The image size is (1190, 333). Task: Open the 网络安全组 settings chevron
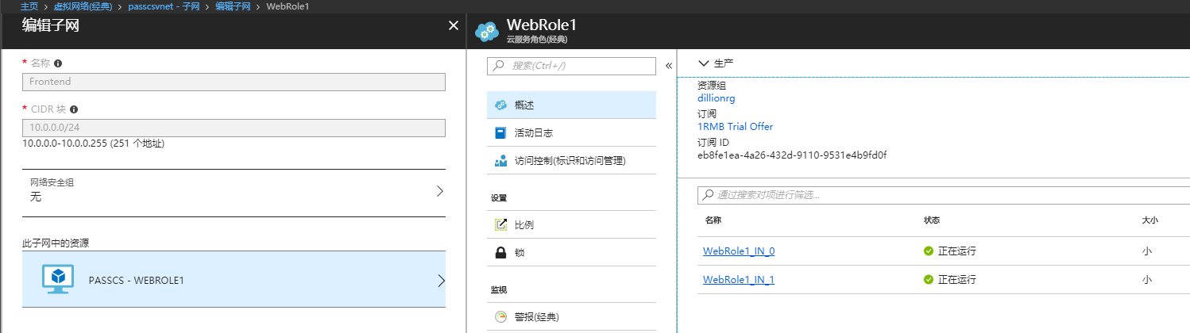pos(440,191)
